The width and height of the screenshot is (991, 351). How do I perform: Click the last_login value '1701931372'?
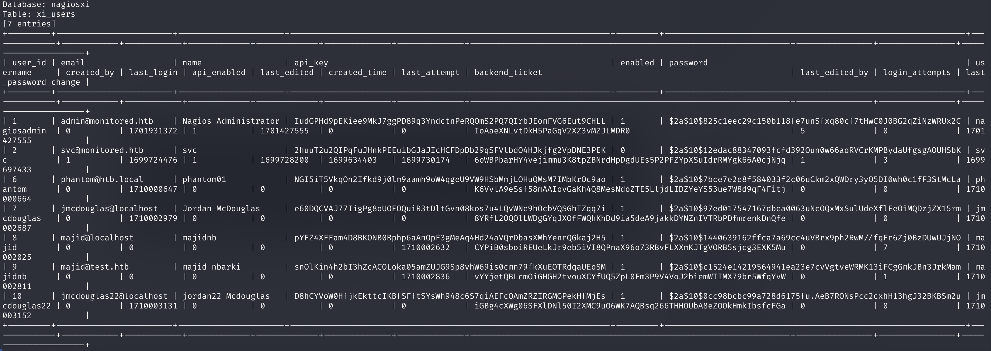[153, 131]
